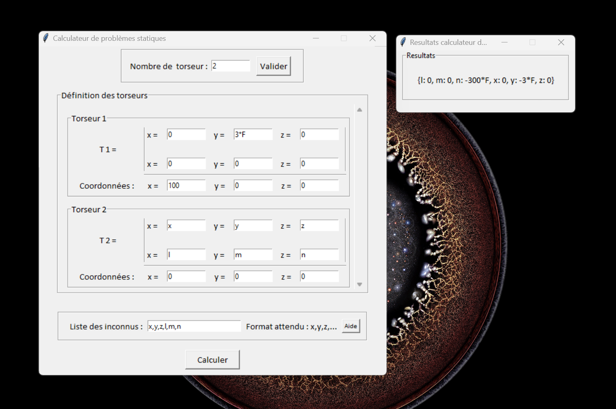Click the results text showing the solution

tap(485, 80)
